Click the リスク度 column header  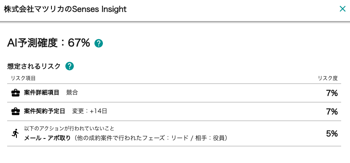pyautogui.click(x=328, y=78)
